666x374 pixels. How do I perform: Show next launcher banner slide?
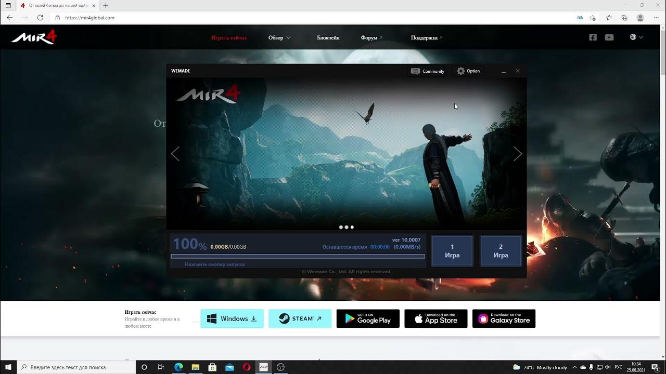point(518,154)
